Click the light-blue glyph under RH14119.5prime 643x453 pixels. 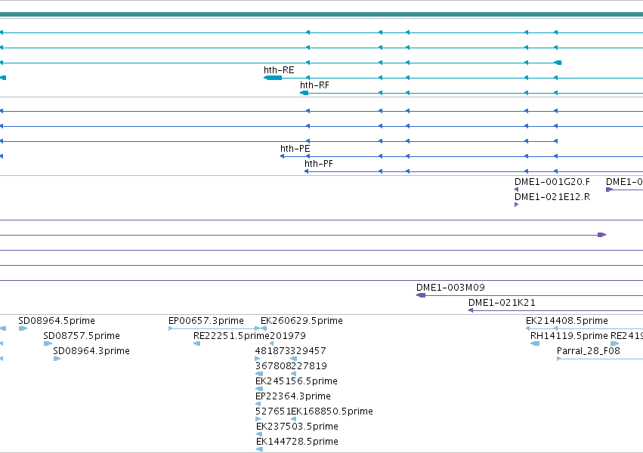535,344
